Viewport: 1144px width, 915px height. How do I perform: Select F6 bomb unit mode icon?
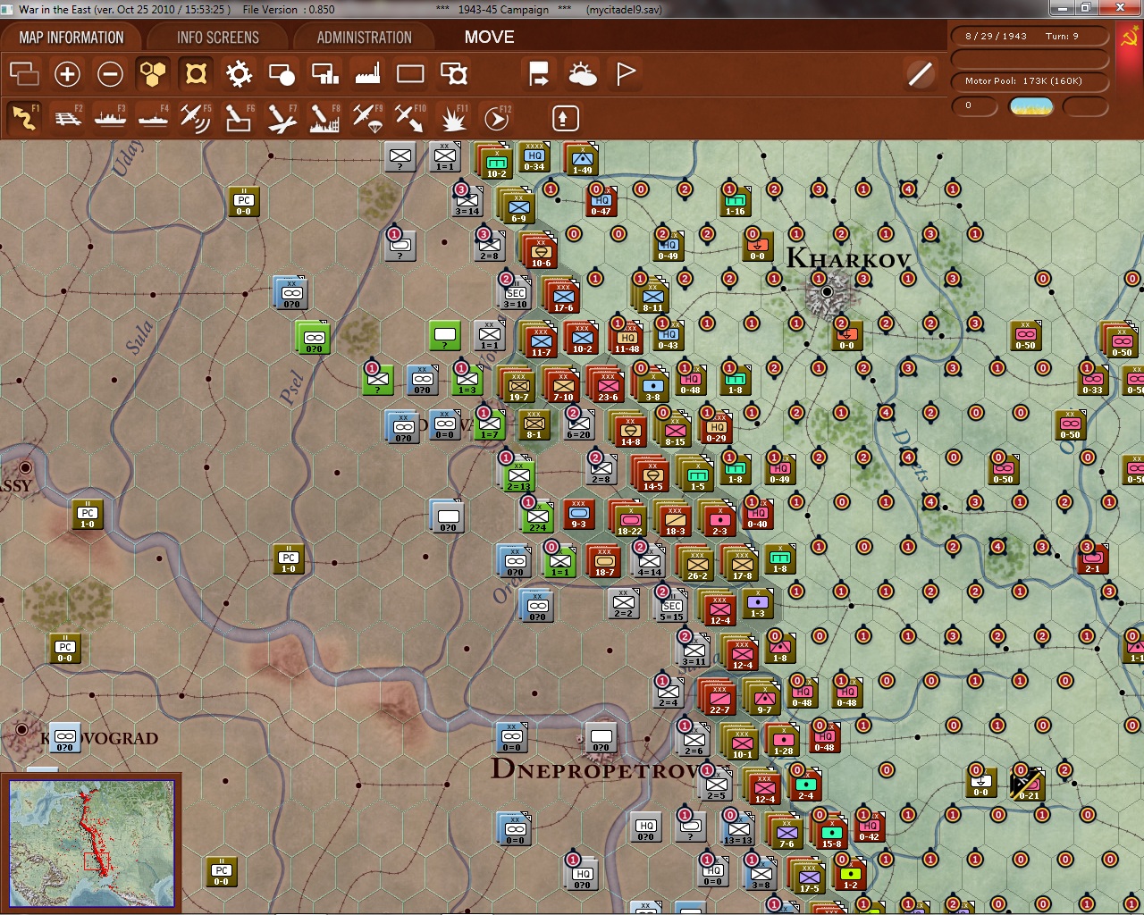point(239,118)
